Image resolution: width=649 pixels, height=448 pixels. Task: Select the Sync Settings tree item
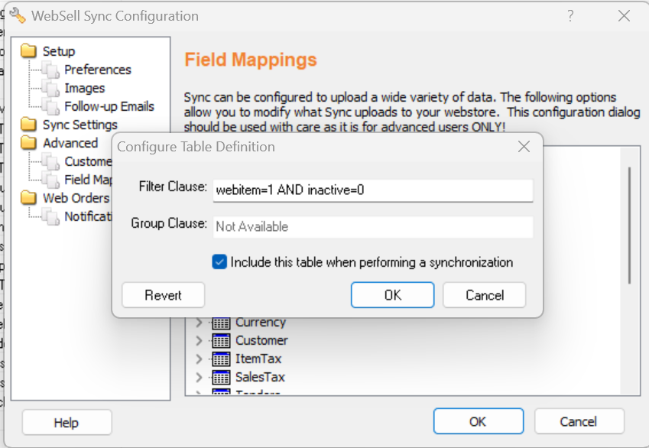pyautogui.click(x=80, y=124)
